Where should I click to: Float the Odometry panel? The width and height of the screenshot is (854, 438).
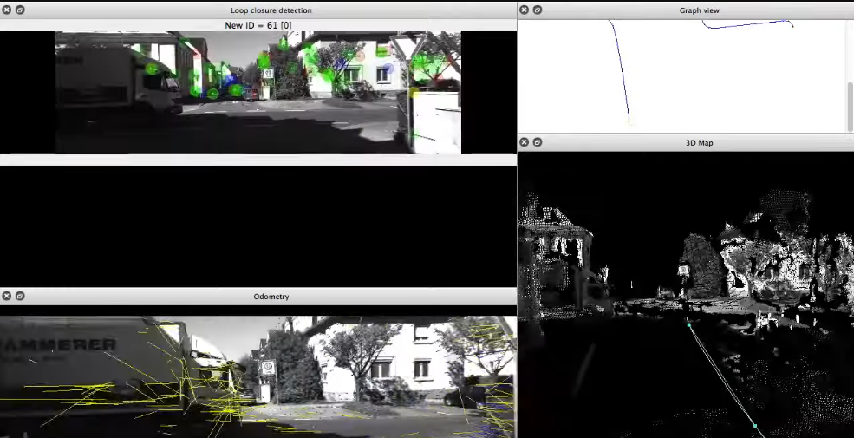20,297
